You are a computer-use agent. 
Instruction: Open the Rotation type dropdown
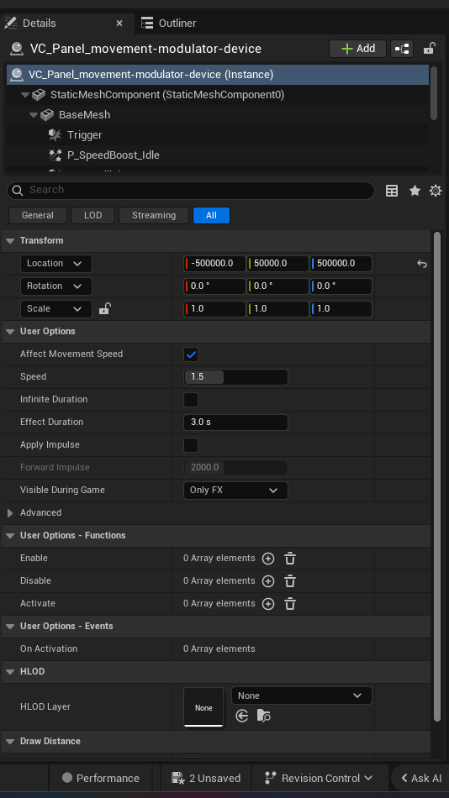[56, 286]
